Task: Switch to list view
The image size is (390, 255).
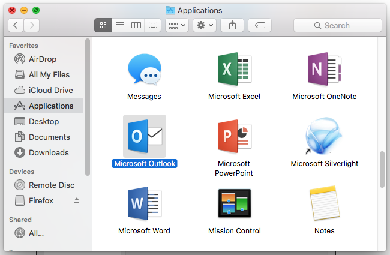Action: [120, 25]
